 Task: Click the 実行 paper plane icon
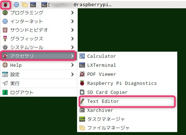5,83
